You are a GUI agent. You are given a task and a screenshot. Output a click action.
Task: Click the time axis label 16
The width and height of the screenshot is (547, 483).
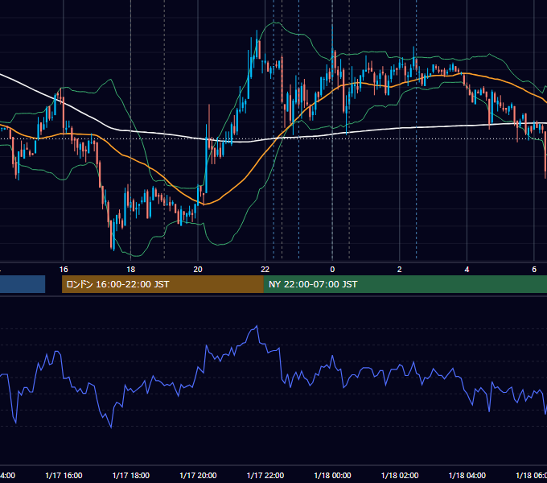coord(64,270)
